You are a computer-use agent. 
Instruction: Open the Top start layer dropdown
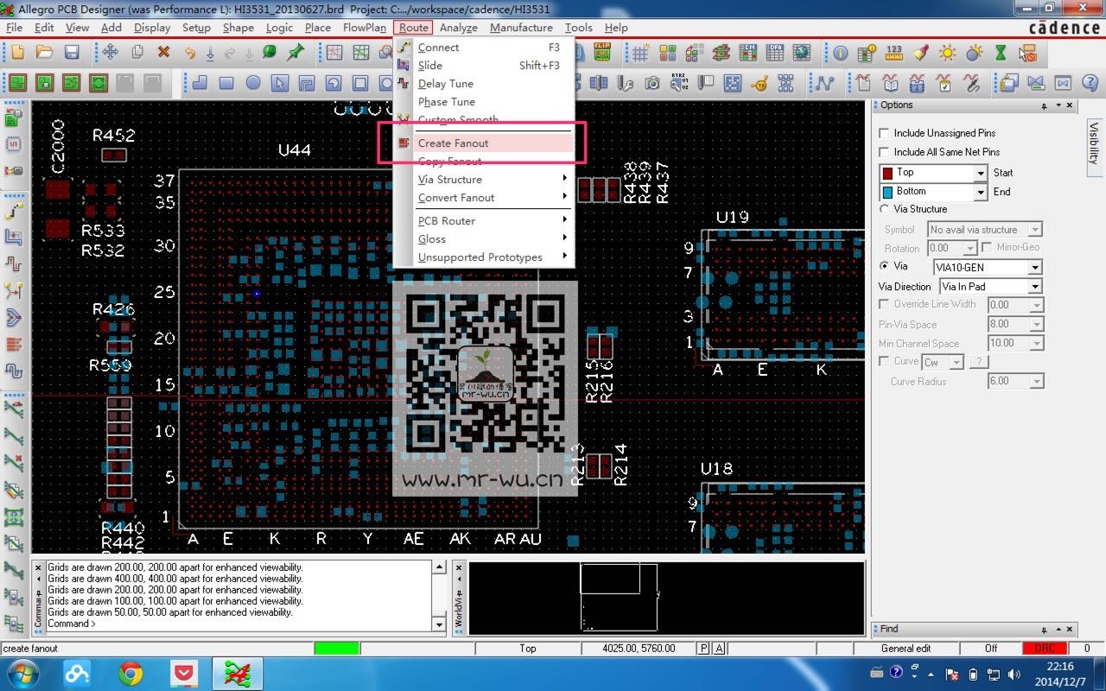[x=981, y=173]
